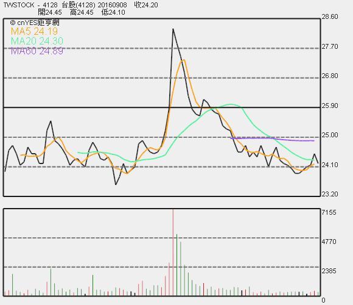Viewport: 353px width, 305px height.
Task: Click the tallest green volume bar
Action: [177, 265]
